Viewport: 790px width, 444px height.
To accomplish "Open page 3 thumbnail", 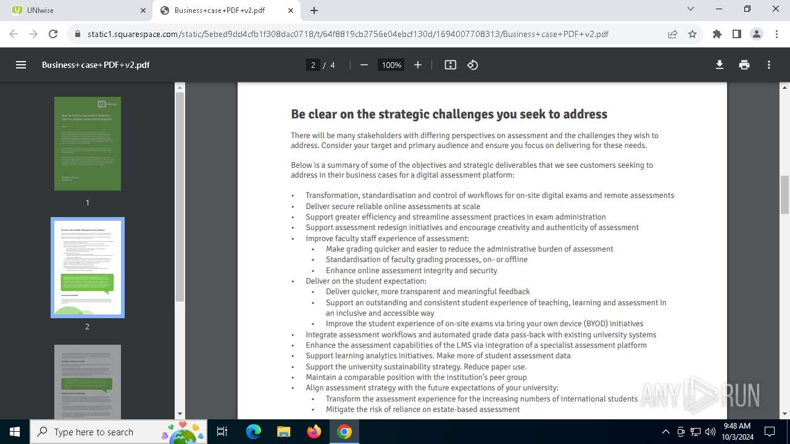I will pyautogui.click(x=88, y=382).
